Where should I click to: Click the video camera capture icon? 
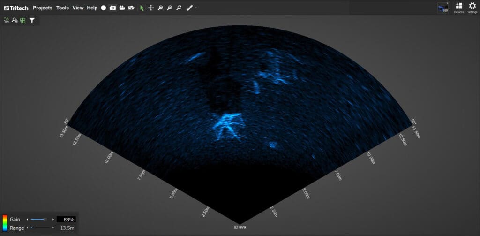click(x=122, y=8)
